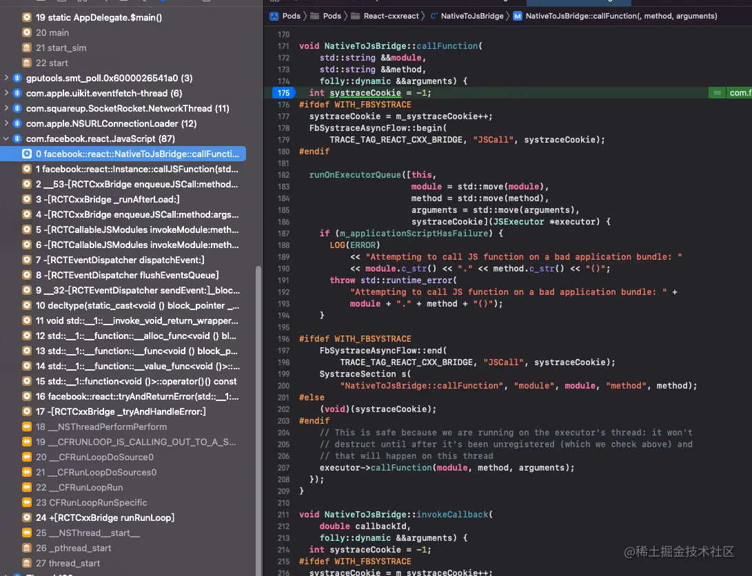Select frame 24 +[RCTCxxBridge runRunLoop]
Viewport: 752px width, 576px height.
pyautogui.click(x=99, y=518)
